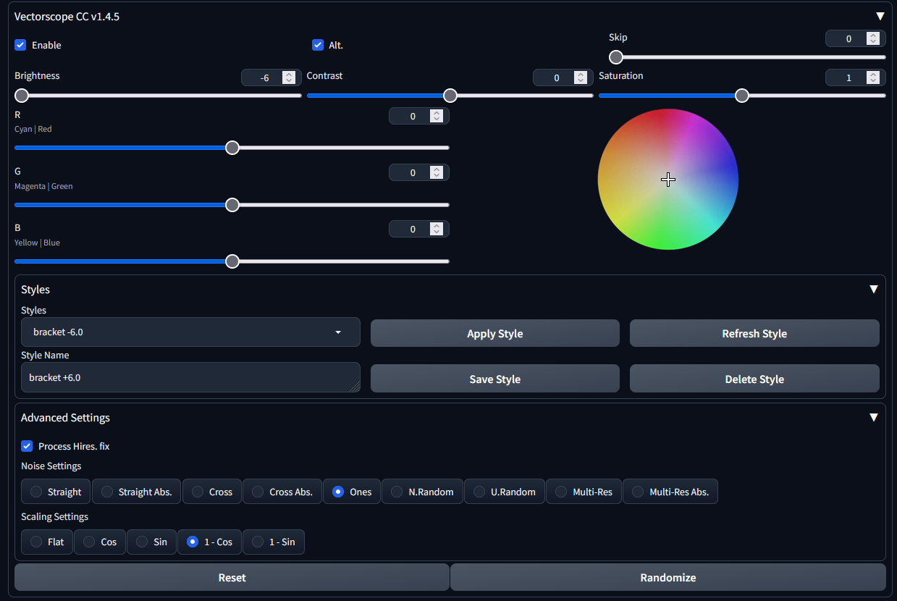Click inside the Style Name input field

click(x=190, y=377)
